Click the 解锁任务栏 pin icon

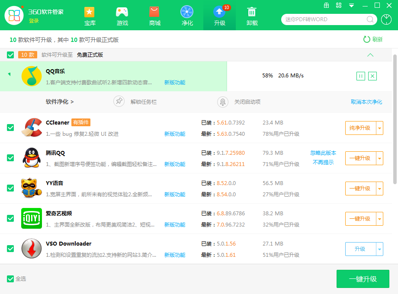pos(119,102)
